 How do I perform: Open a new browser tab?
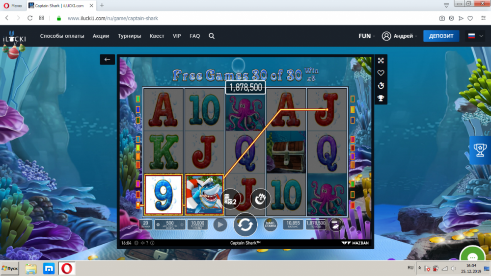(102, 5)
